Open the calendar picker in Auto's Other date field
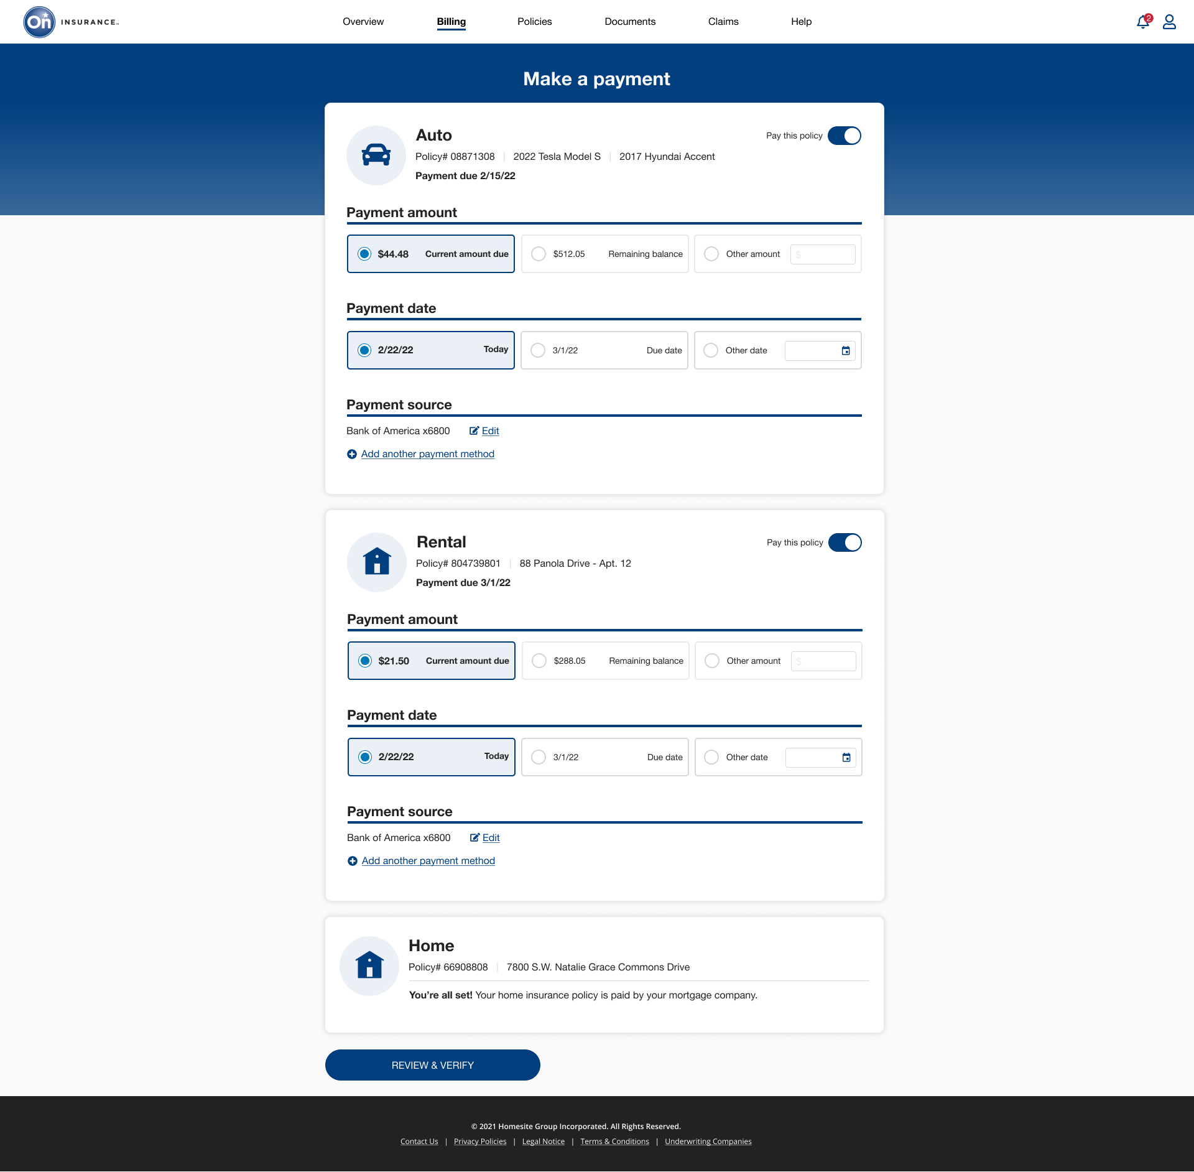Image resolution: width=1194 pixels, height=1172 pixels. pyautogui.click(x=846, y=351)
